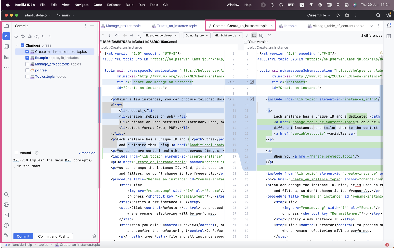Click the Rollback icon in Commit toolbar
This screenshot has height=248, width=394.
(x=23, y=36)
